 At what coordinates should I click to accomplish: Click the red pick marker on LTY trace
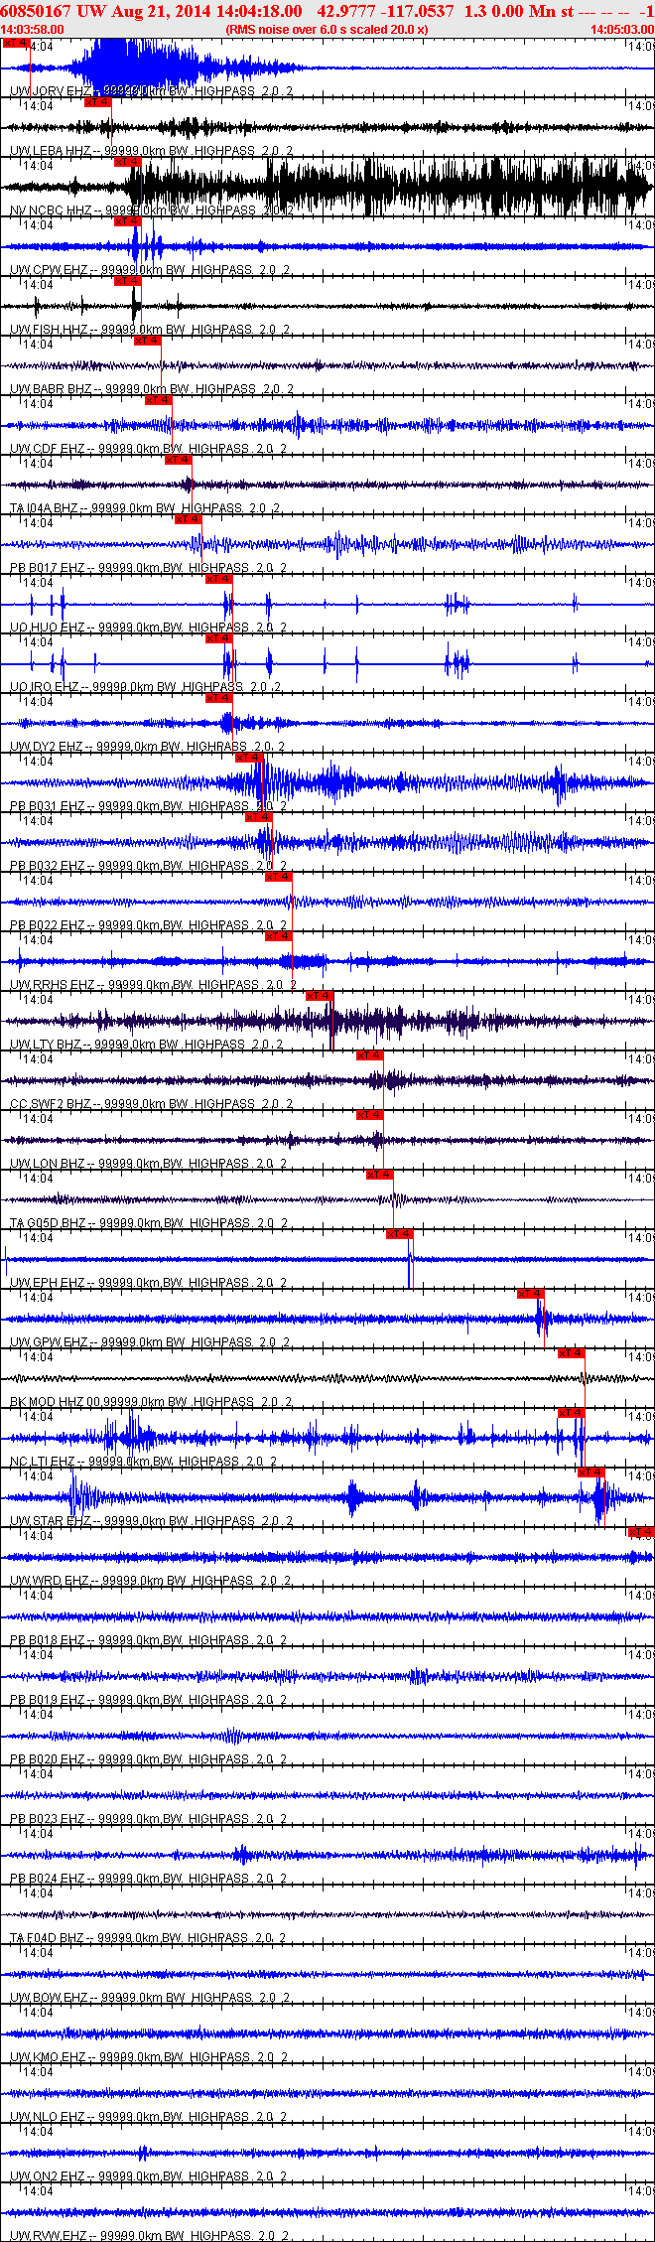pos(320,996)
